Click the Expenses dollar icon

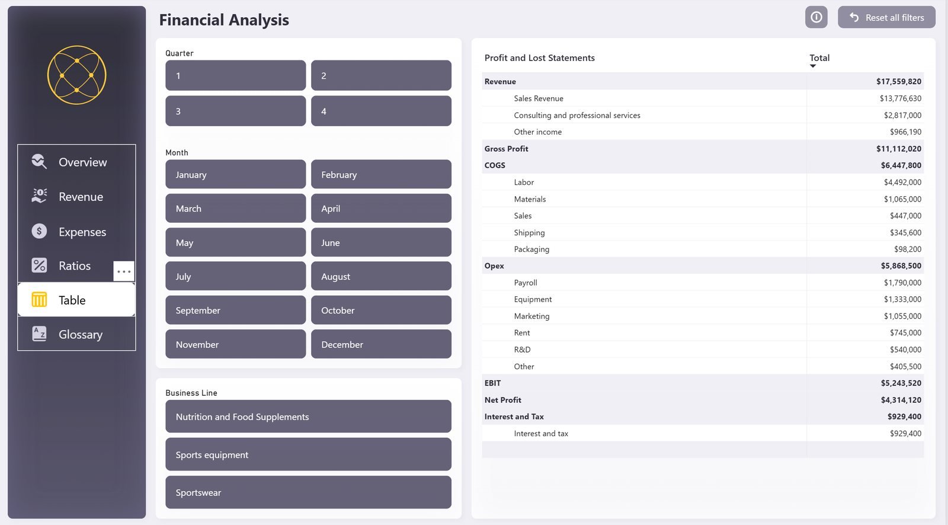pos(39,231)
